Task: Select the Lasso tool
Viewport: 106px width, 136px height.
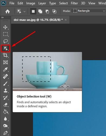Action: point(5,41)
